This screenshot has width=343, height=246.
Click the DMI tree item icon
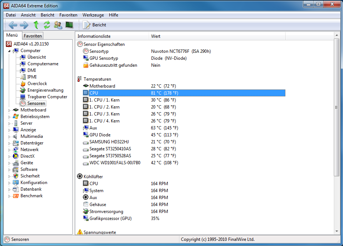pos(23,70)
